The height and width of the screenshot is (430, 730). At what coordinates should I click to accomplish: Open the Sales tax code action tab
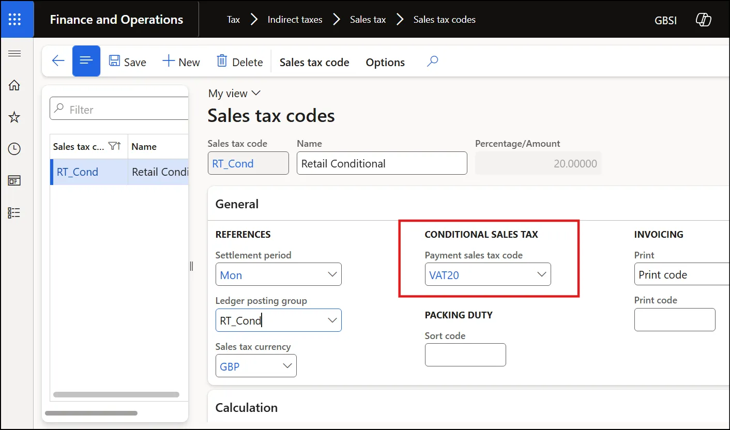pyautogui.click(x=314, y=63)
